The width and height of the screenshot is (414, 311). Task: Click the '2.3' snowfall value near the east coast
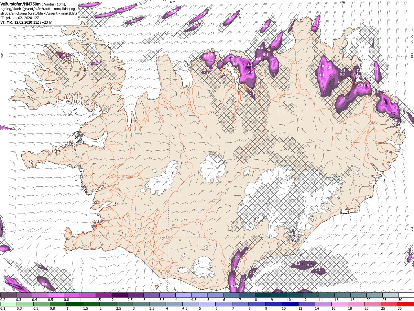click(386, 101)
